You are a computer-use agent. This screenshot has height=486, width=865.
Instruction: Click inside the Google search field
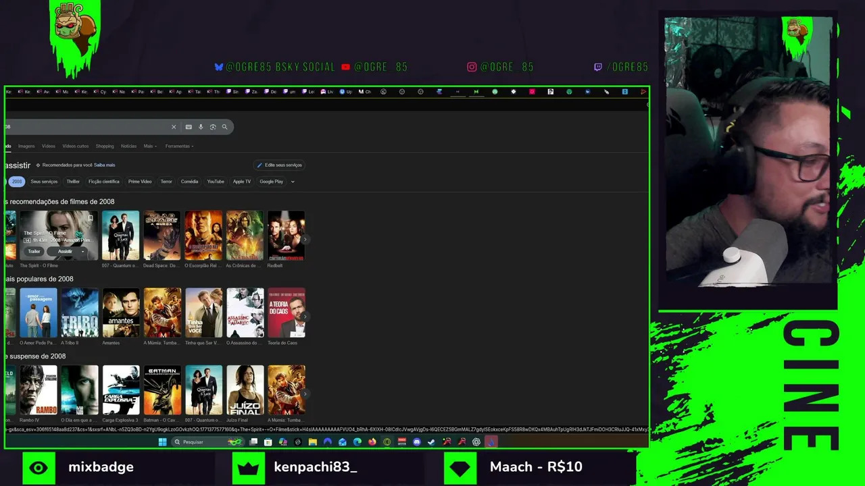tap(88, 127)
